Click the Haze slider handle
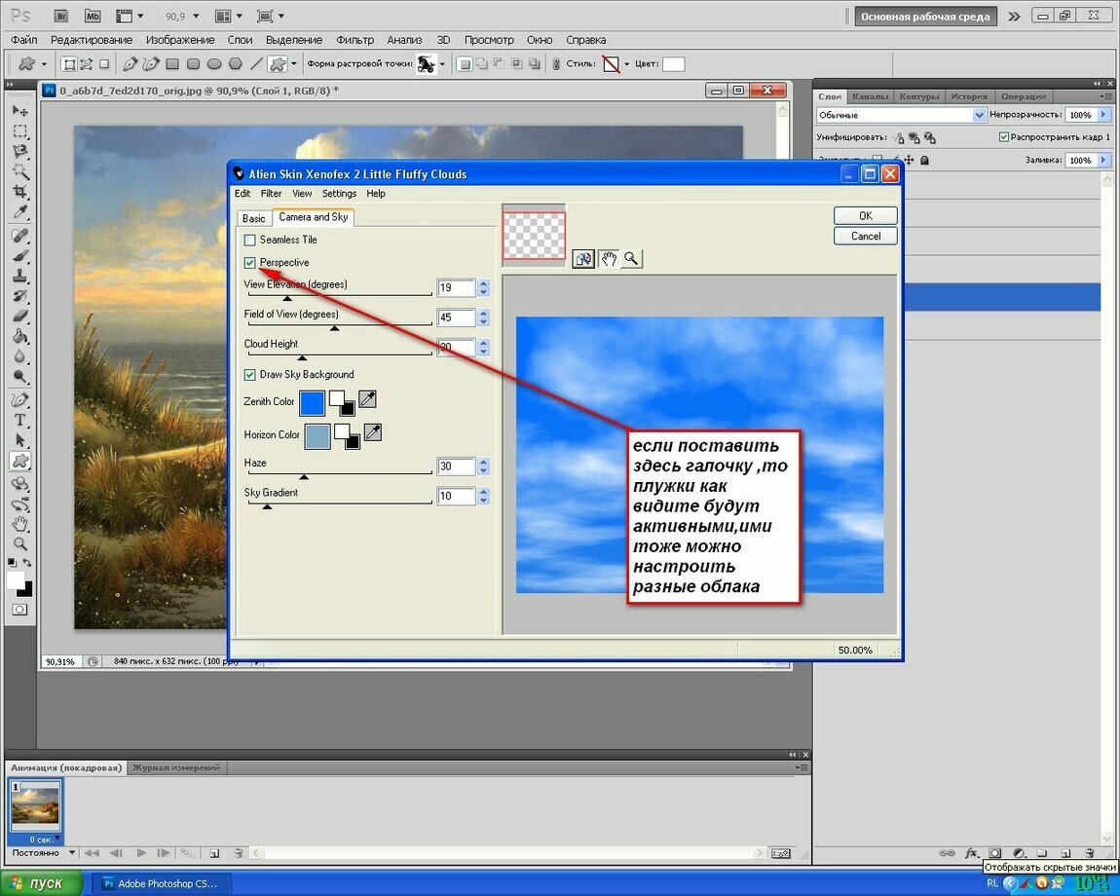This screenshot has width=1120, height=896. [x=304, y=476]
